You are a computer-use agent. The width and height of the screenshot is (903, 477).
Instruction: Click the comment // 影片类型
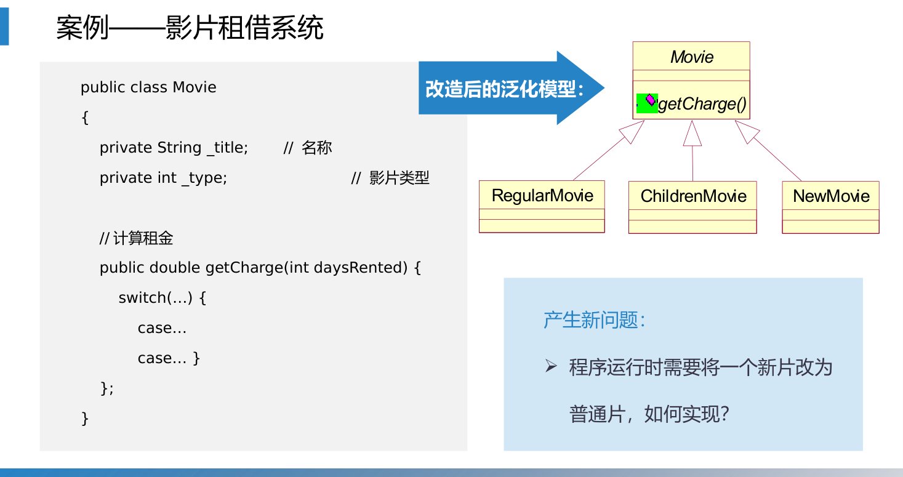(390, 178)
